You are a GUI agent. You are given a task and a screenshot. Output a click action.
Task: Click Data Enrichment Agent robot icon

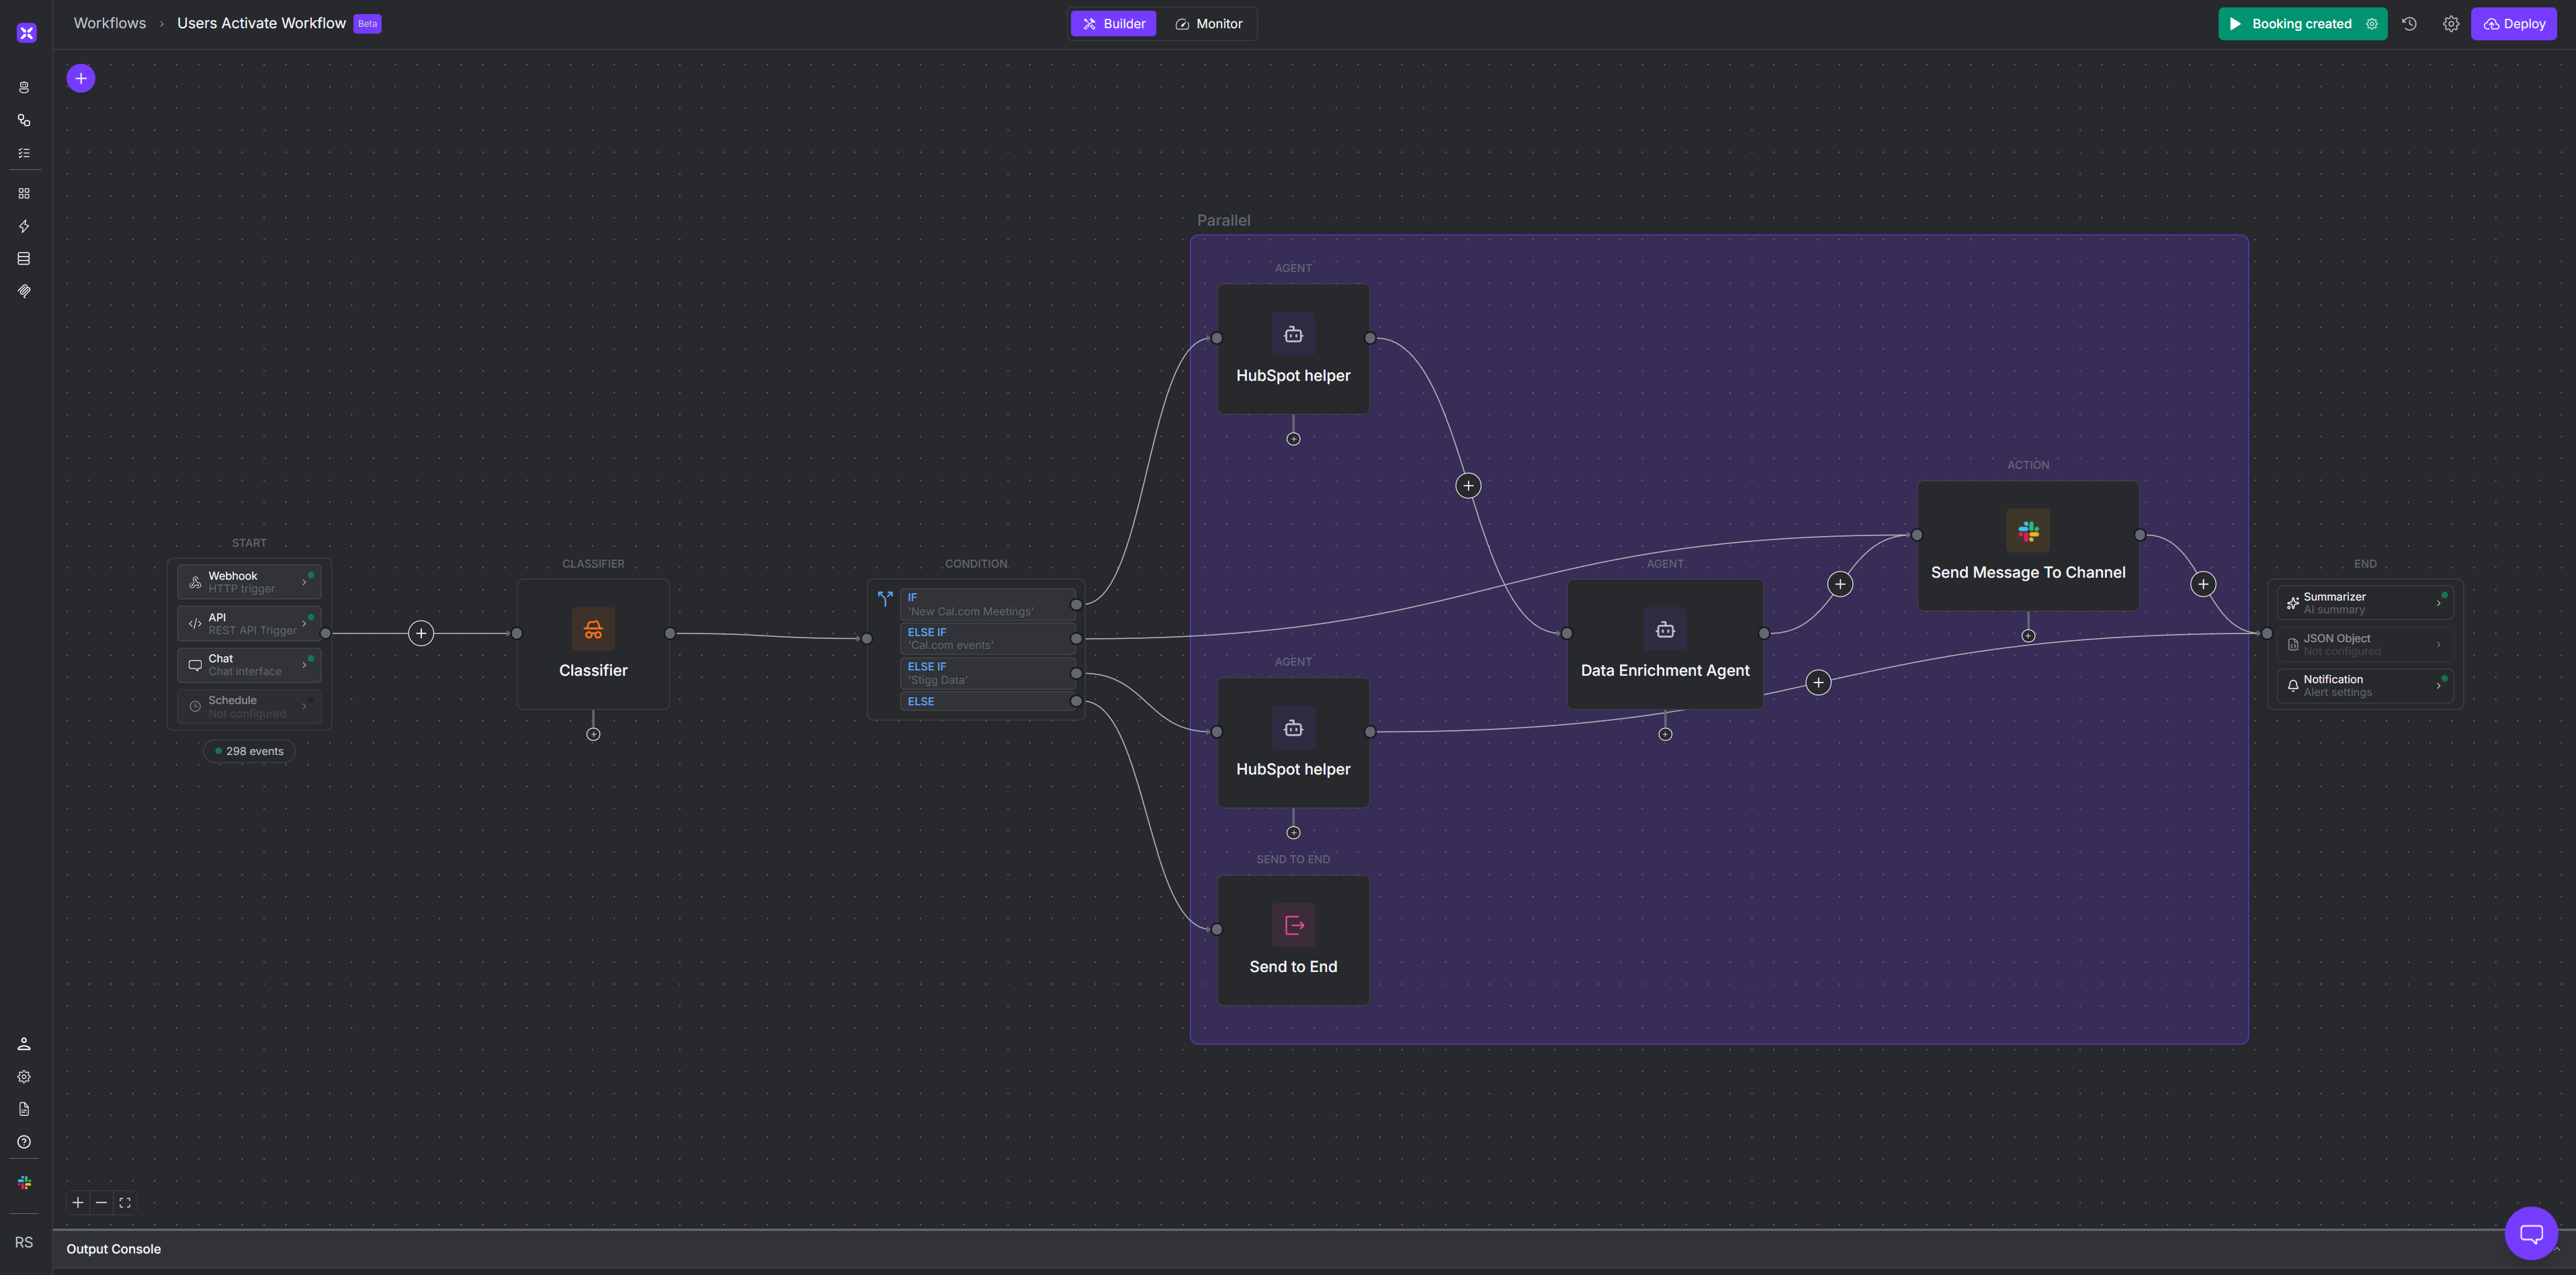[x=1665, y=629]
